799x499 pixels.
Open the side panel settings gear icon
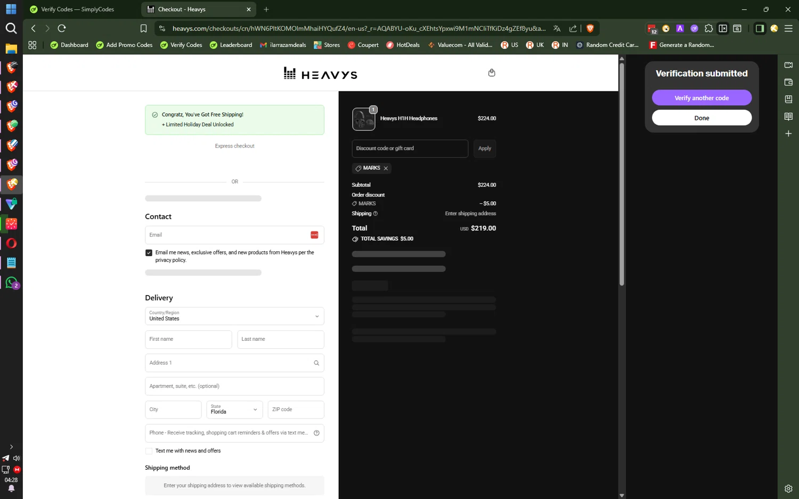(x=788, y=488)
